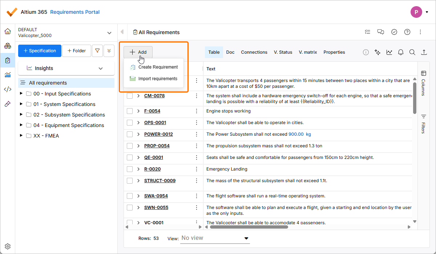
Task: Open the tag icon in the sidebar
Action: pyautogui.click(x=7, y=104)
